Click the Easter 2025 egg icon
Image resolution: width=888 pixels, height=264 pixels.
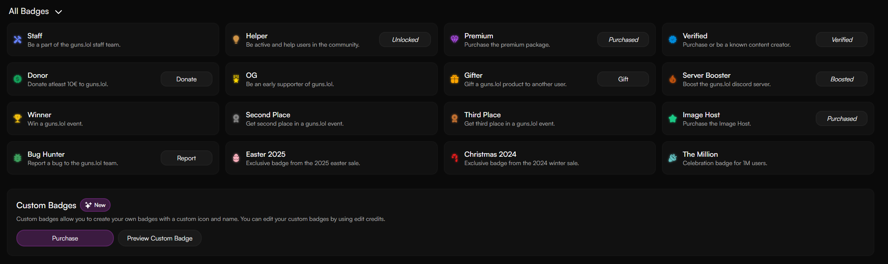pos(236,158)
